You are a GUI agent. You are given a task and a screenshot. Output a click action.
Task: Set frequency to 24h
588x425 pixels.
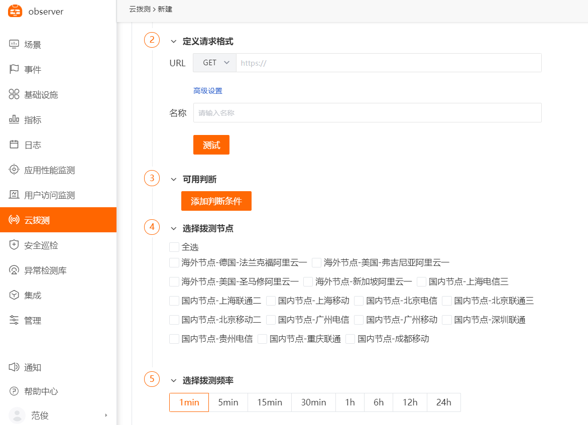coord(443,402)
